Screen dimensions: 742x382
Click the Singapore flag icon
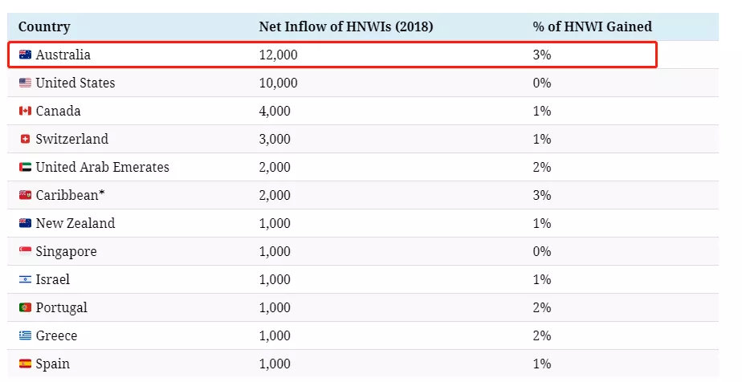click(x=25, y=251)
